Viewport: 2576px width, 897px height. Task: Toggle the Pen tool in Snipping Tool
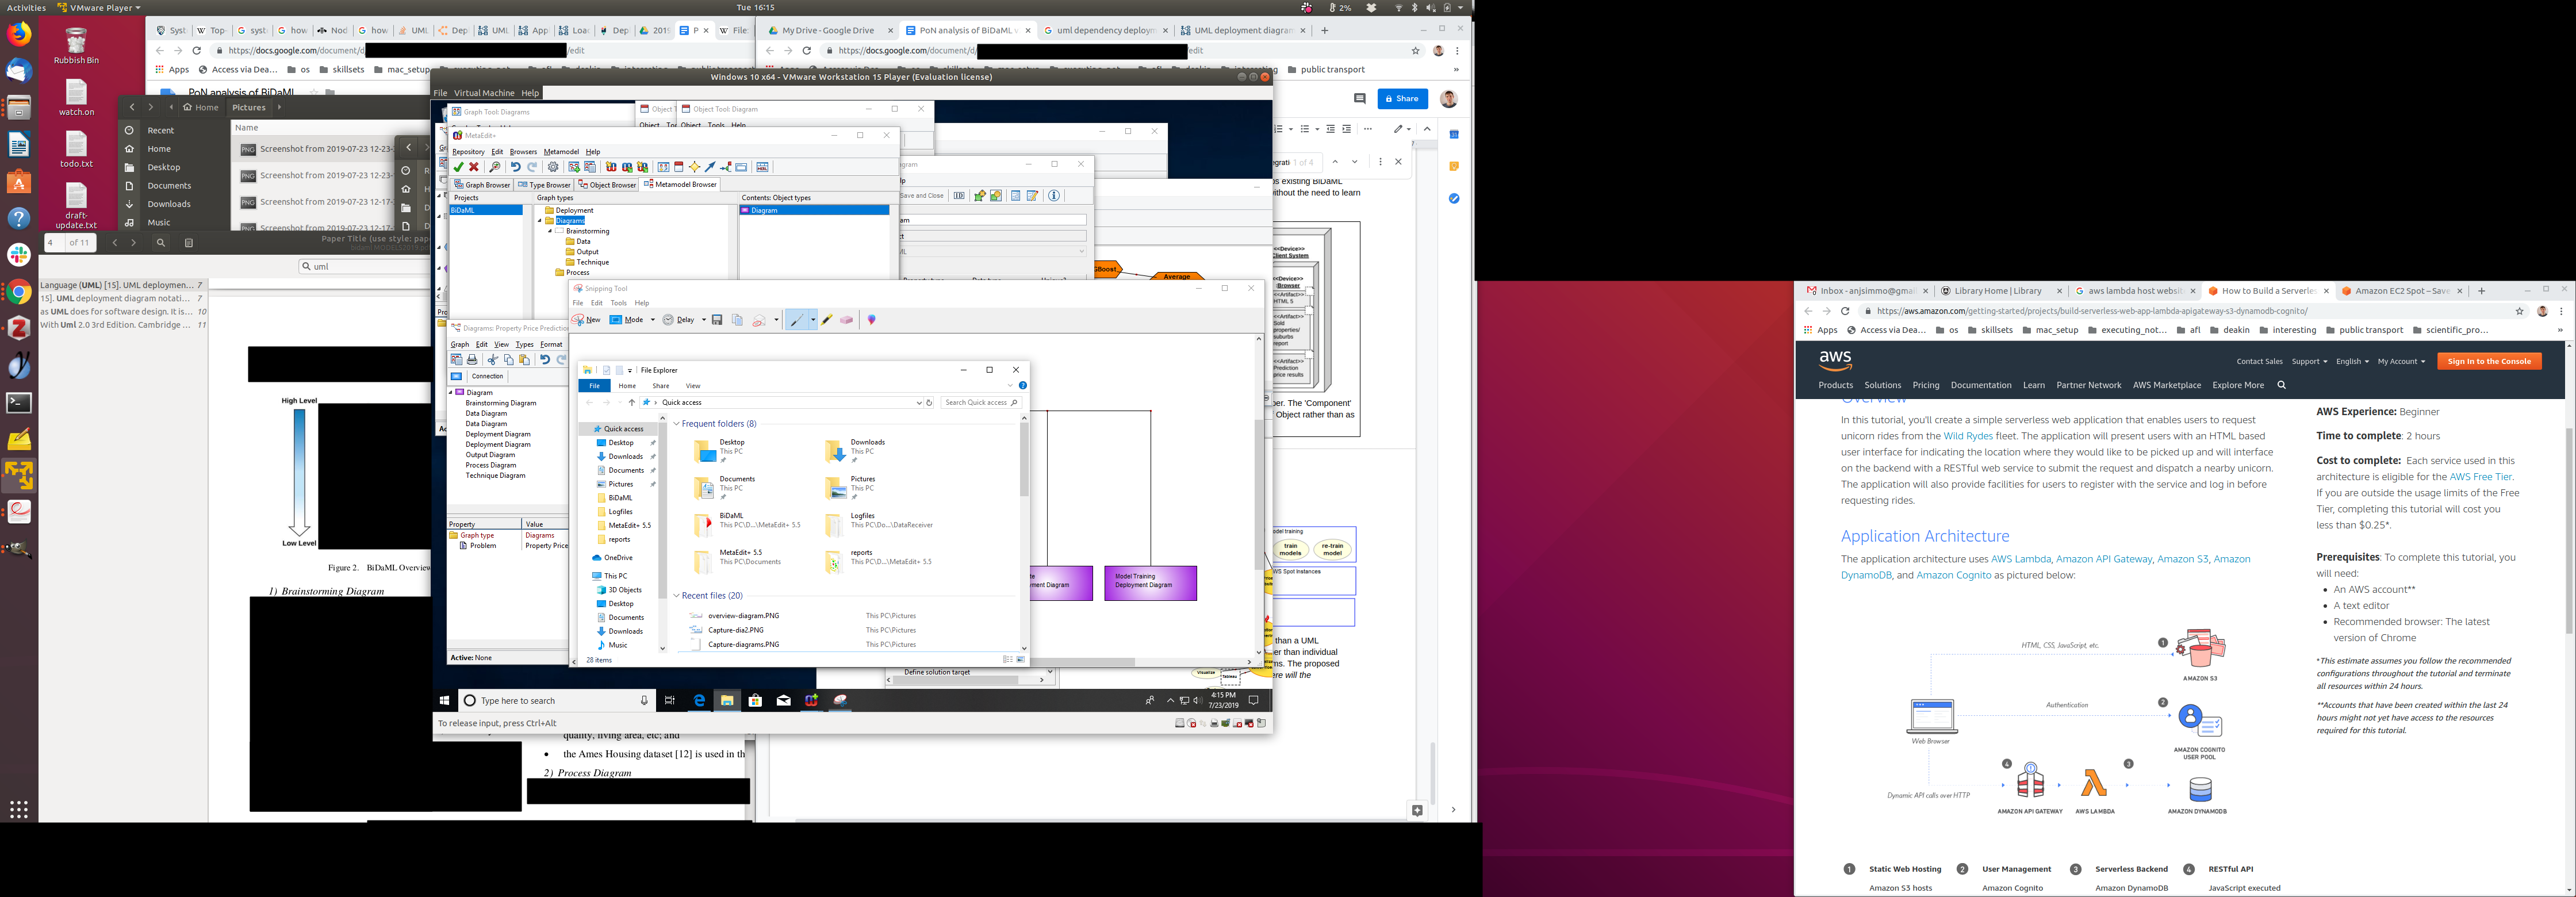point(796,320)
